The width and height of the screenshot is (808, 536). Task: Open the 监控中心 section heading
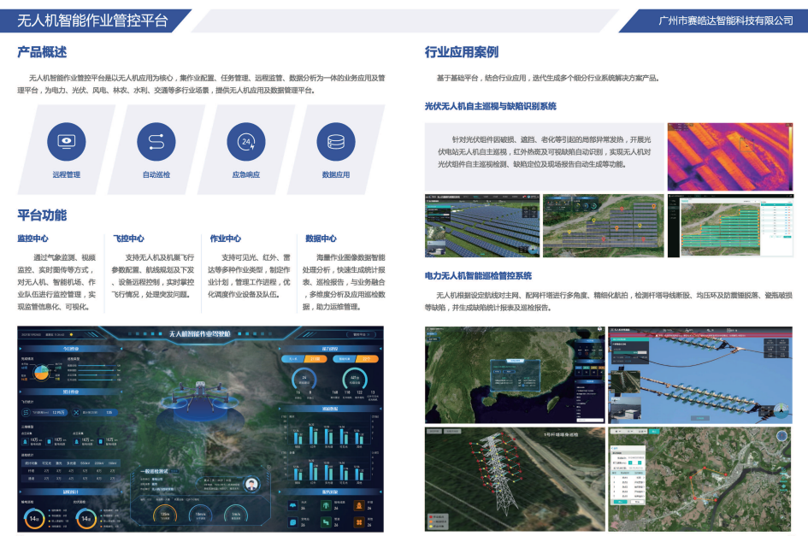pos(32,239)
